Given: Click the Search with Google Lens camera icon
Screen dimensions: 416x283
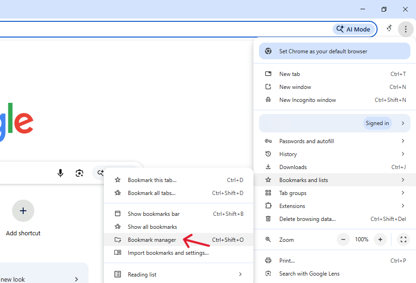Looking at the screenshot, I should 268,273.
